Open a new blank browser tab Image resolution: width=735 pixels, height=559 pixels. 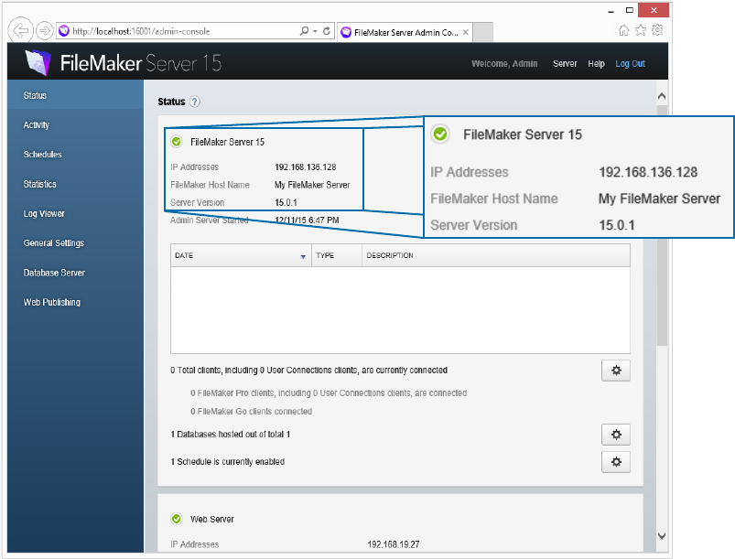[482, 32]
